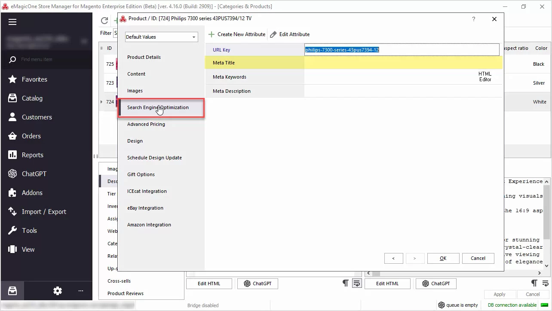Click the Meta Description field
552x311 pixels.
(x=403, y=91)
